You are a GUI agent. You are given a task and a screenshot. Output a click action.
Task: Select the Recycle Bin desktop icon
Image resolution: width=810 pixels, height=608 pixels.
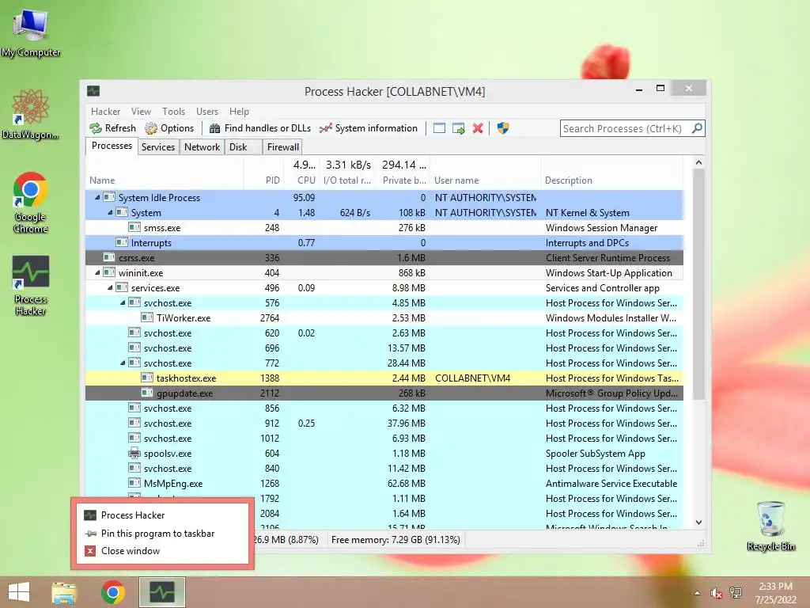point(771,526)
